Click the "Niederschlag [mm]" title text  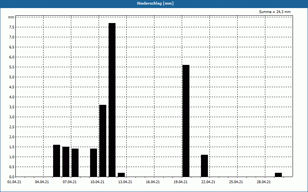tap(155, 3)
